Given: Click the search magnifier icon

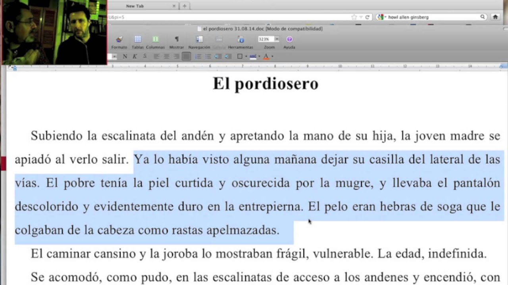Looking at the screenshot, I should (483, 17).
